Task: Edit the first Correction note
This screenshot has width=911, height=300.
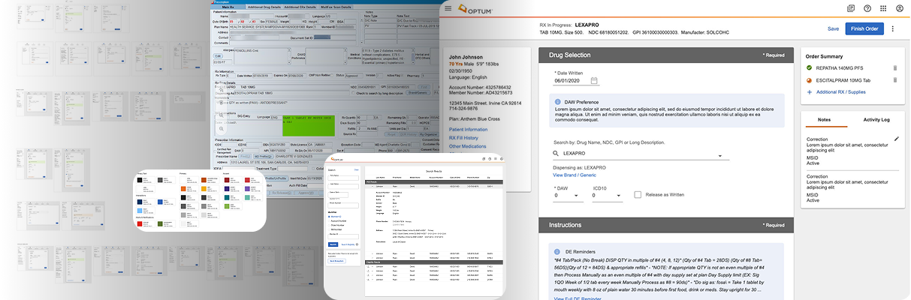Action: click(x=896, y=139)
